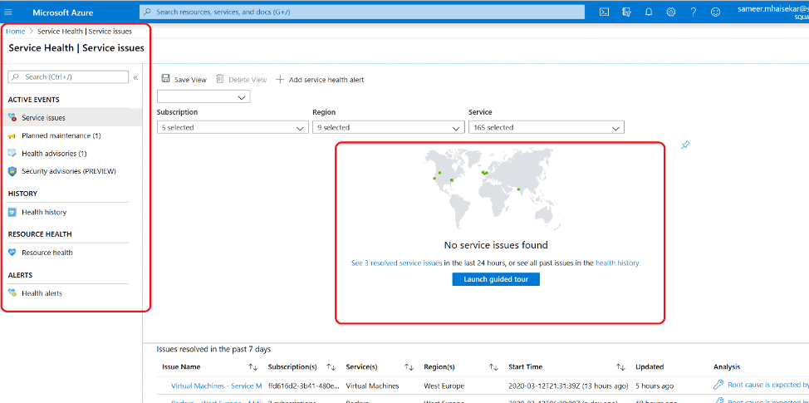
Task: Focus the sidebar Search (Ctrl+/) box
Action: coord(68,77)
